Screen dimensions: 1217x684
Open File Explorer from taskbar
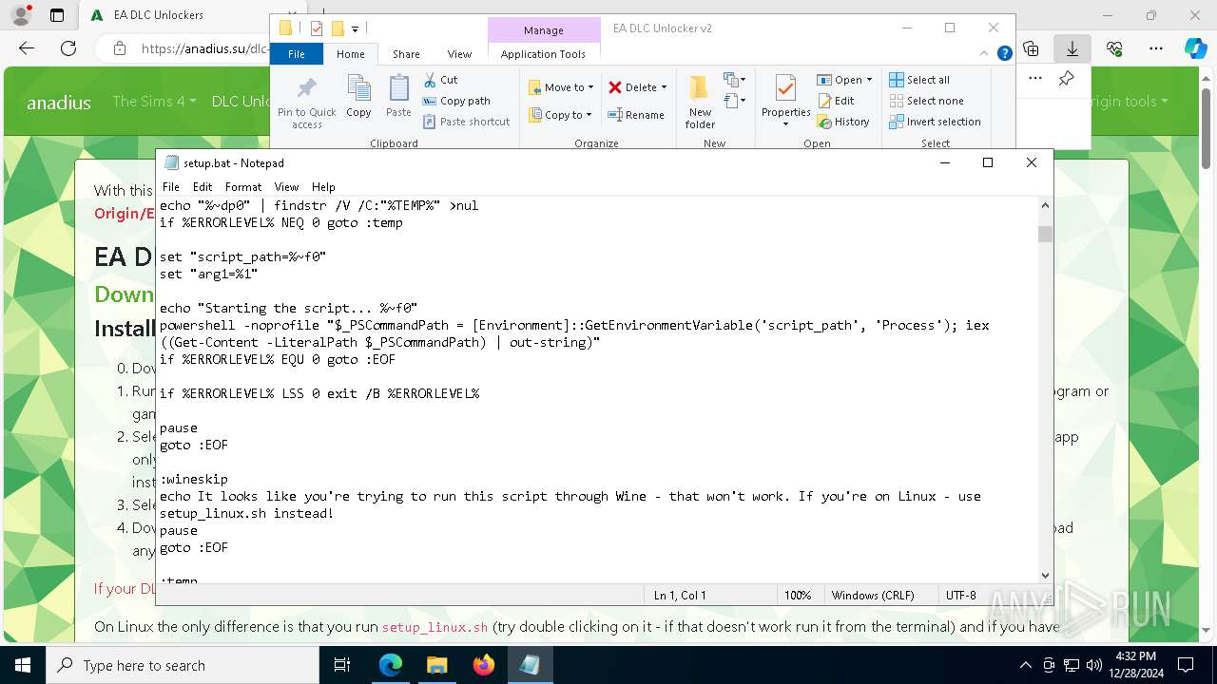[x=436, y=665]
